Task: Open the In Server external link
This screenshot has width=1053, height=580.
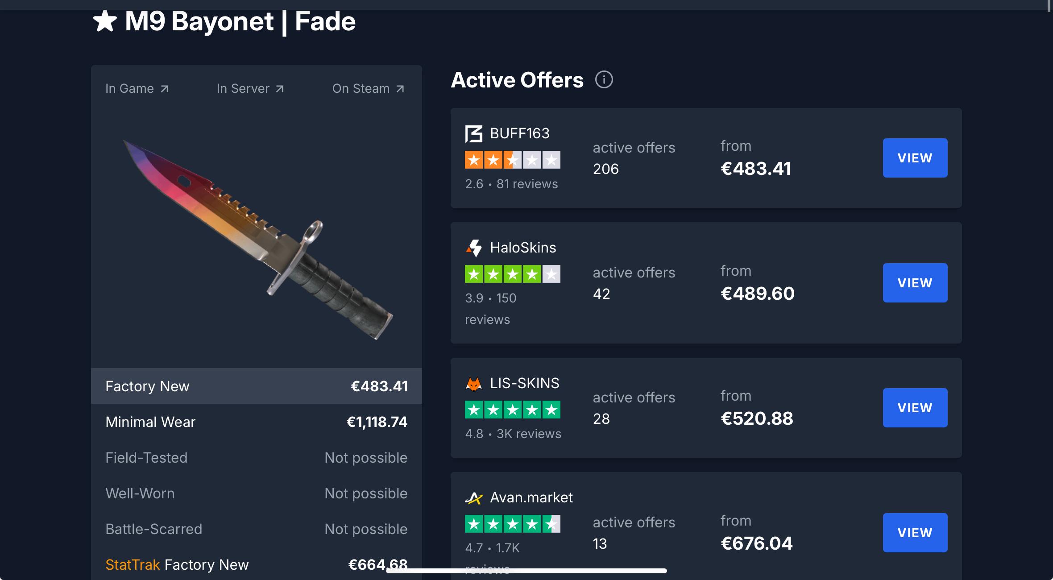Action: (250, 89)
